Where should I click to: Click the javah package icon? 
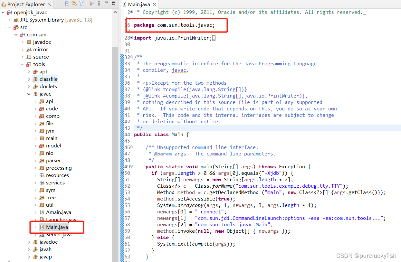click(35, 249)
